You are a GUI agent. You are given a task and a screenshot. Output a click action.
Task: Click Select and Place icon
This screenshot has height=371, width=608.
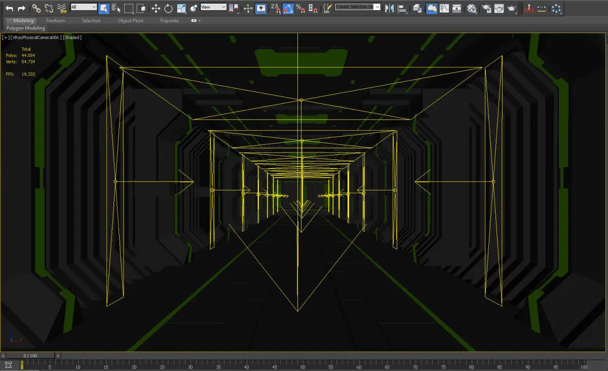pyautogui.click(x=194, y=8)
